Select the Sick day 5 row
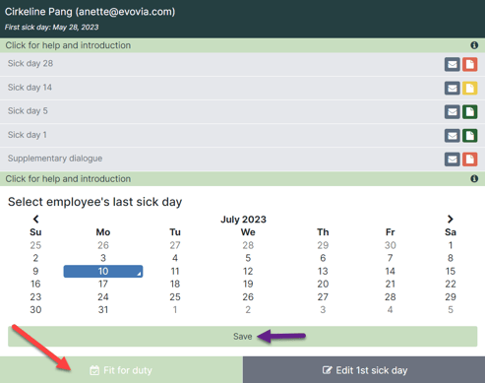This screenshot has width=485, height=383. click(242, 111)
